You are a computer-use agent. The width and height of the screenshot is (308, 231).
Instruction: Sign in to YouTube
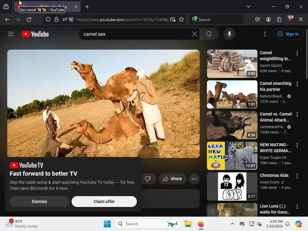(288, 34)
